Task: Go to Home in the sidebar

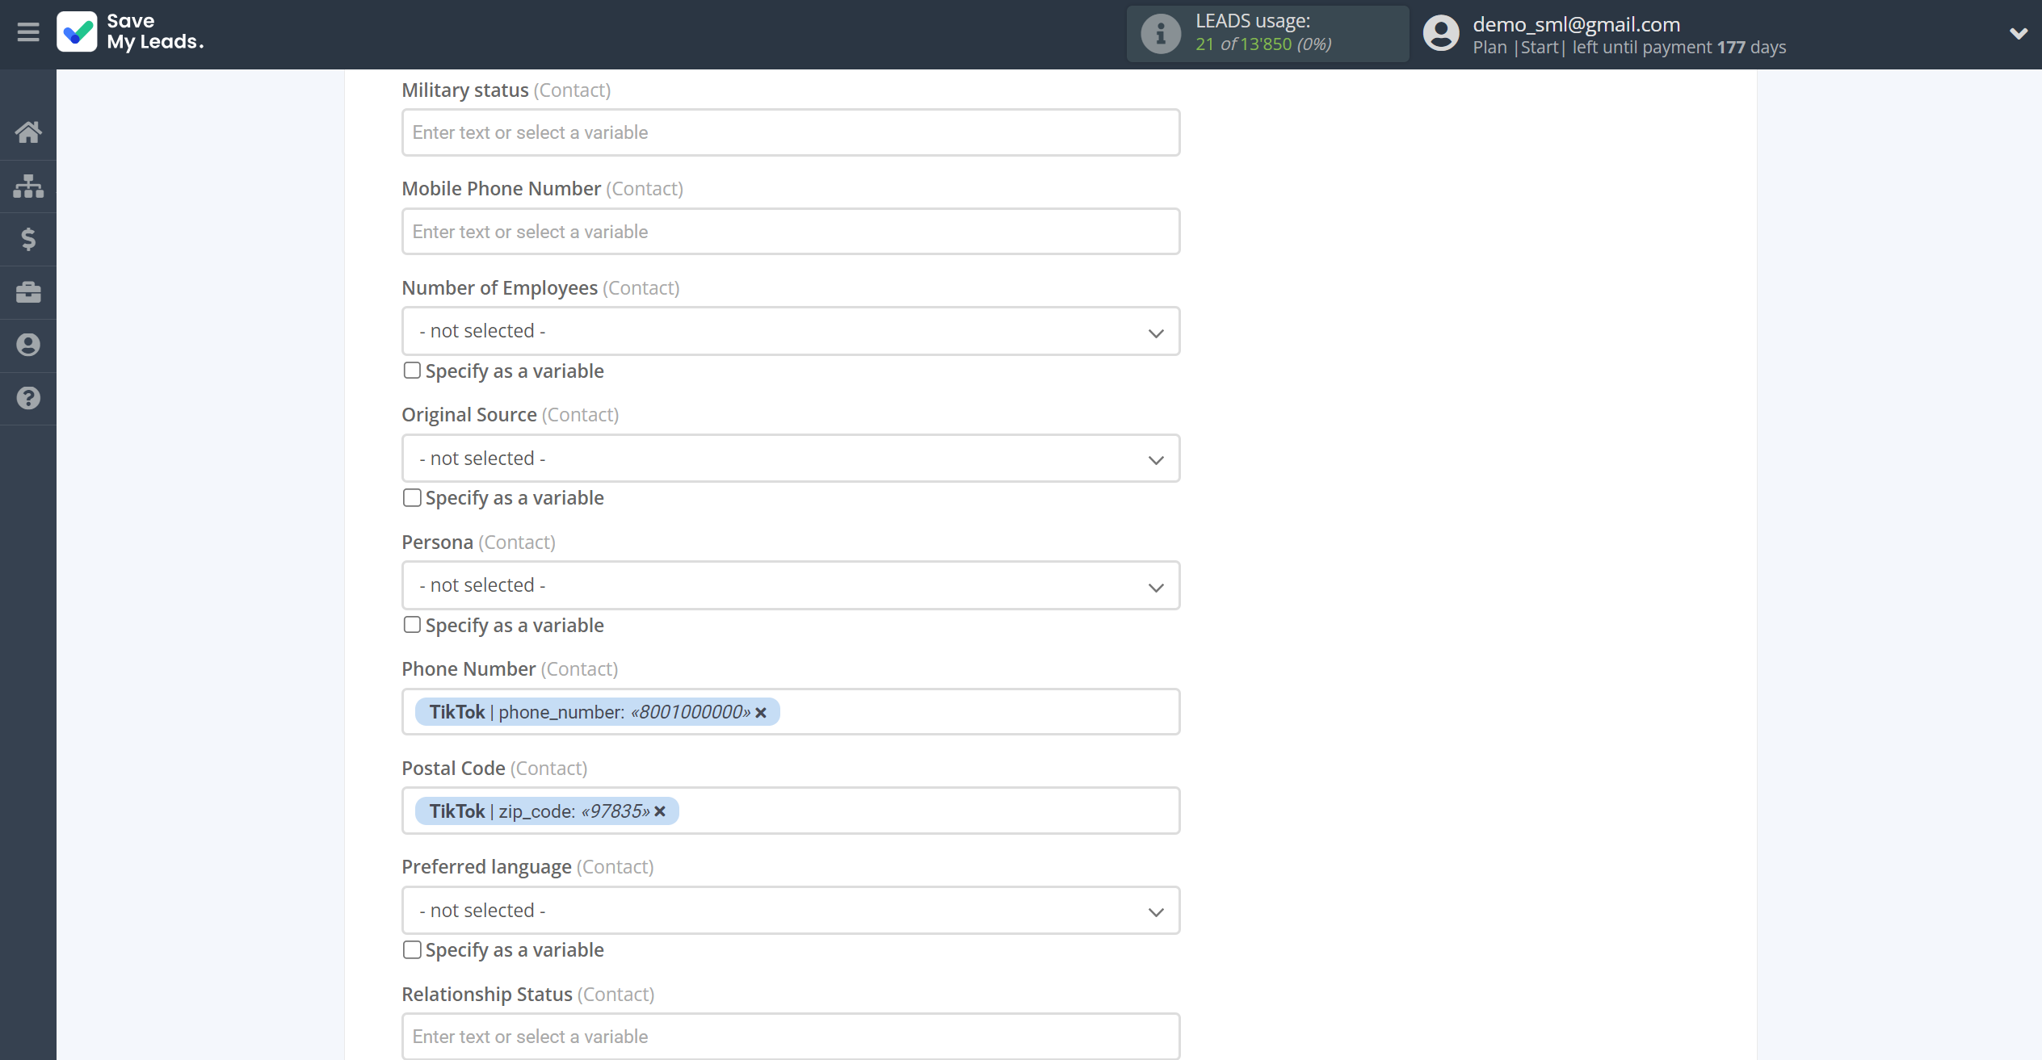Action: click(28, 132)
